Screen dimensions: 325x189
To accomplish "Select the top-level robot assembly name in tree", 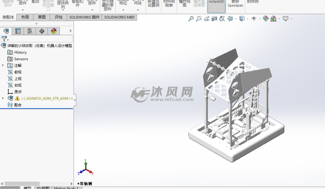I will point(40,46).
